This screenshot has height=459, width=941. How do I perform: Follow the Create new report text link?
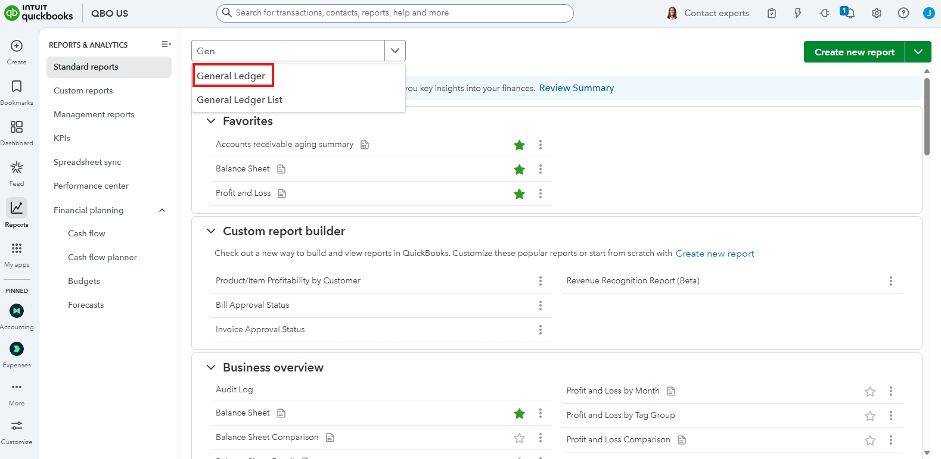715,254
